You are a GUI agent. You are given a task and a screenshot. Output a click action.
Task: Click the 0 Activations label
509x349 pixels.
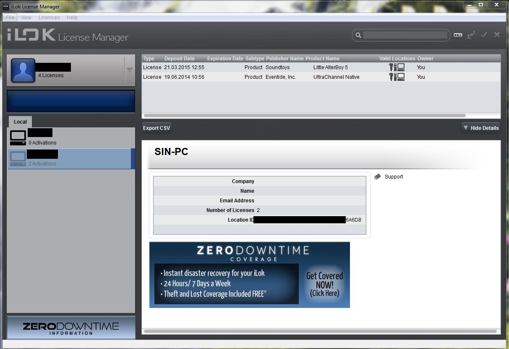(42, 143)
